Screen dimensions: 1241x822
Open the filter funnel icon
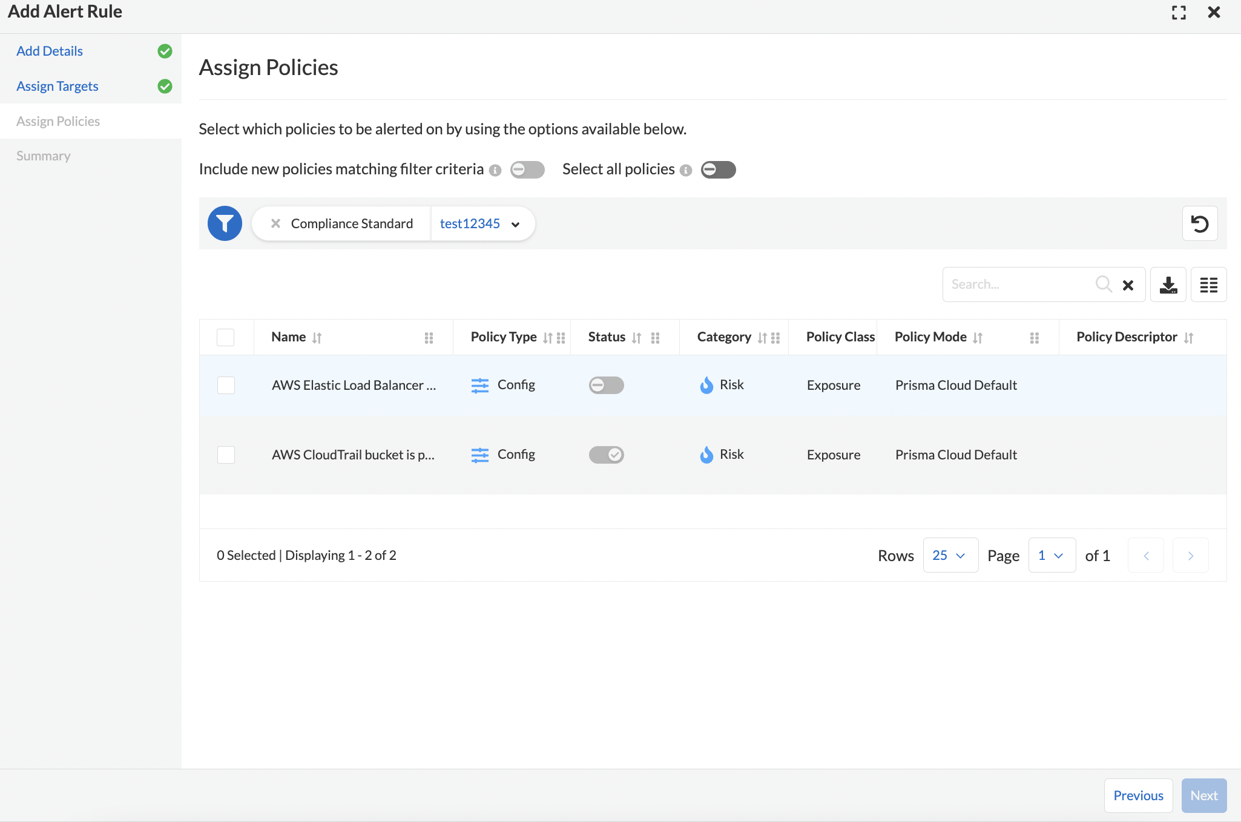pos(225,223)
